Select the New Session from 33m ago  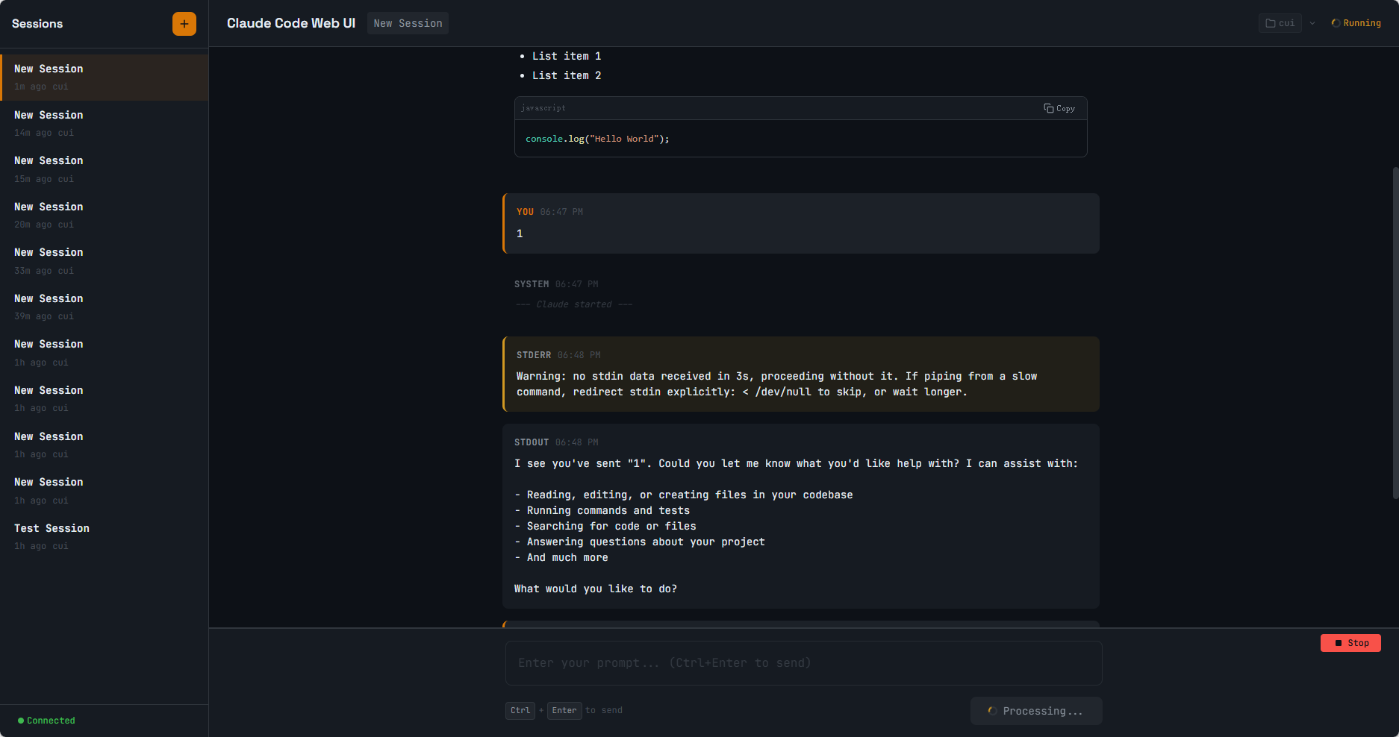point(105,261)
